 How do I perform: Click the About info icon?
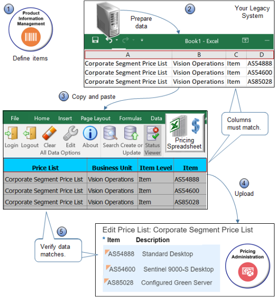click(x=90, y=133)
